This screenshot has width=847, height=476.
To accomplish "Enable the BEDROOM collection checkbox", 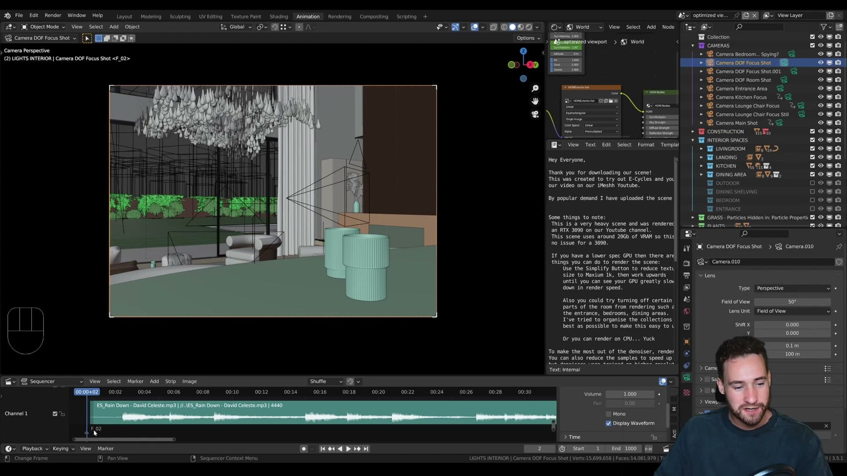I will 812,200.
